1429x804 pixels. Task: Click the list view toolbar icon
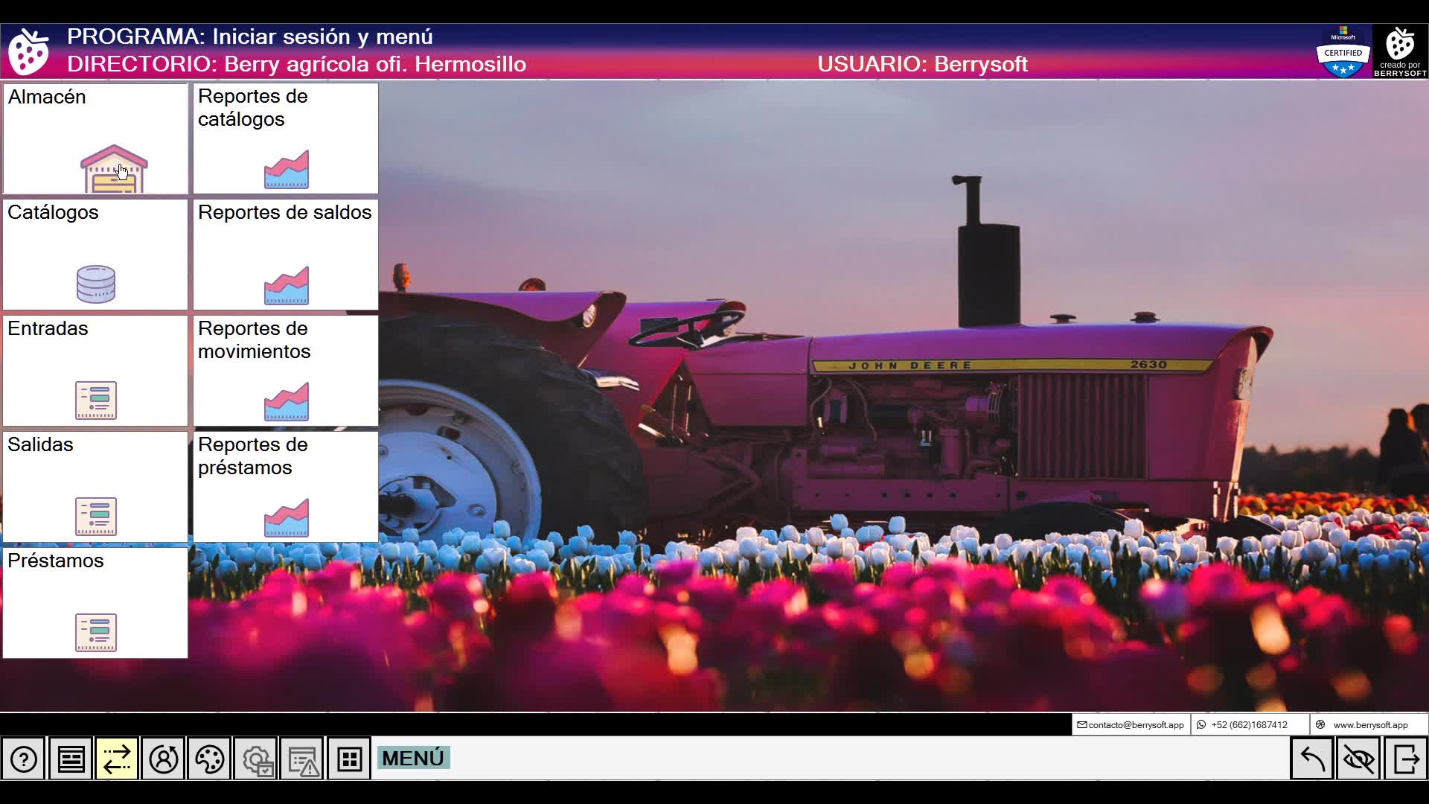pos(71,759)
